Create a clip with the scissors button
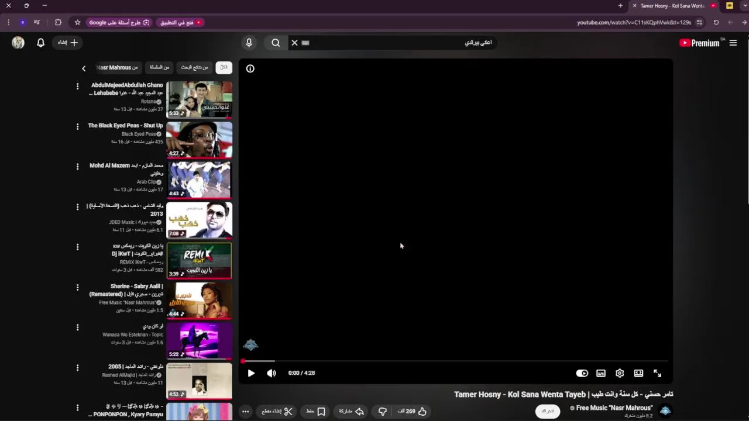 277,411
